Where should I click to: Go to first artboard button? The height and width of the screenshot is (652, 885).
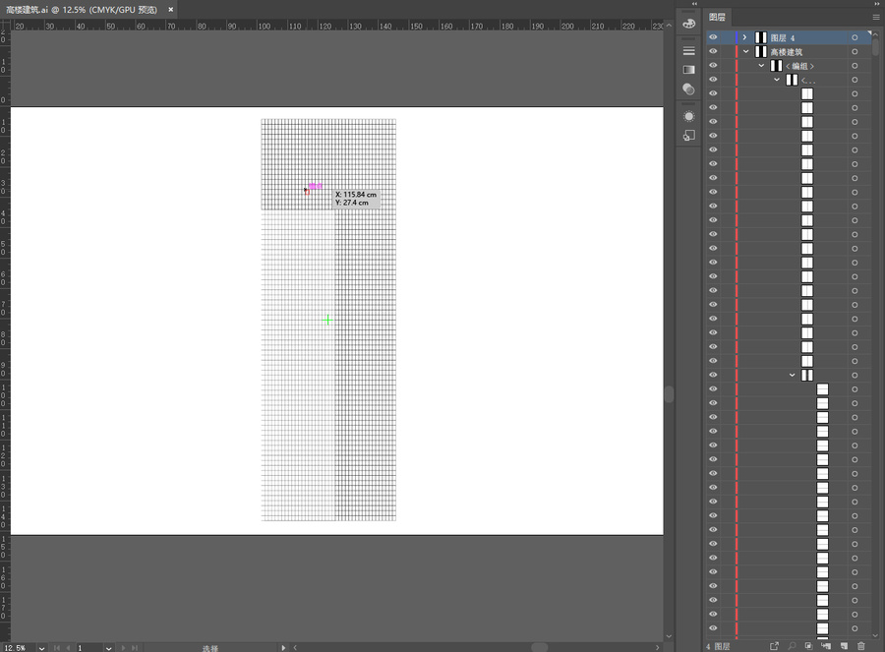[x=56, y=647]
